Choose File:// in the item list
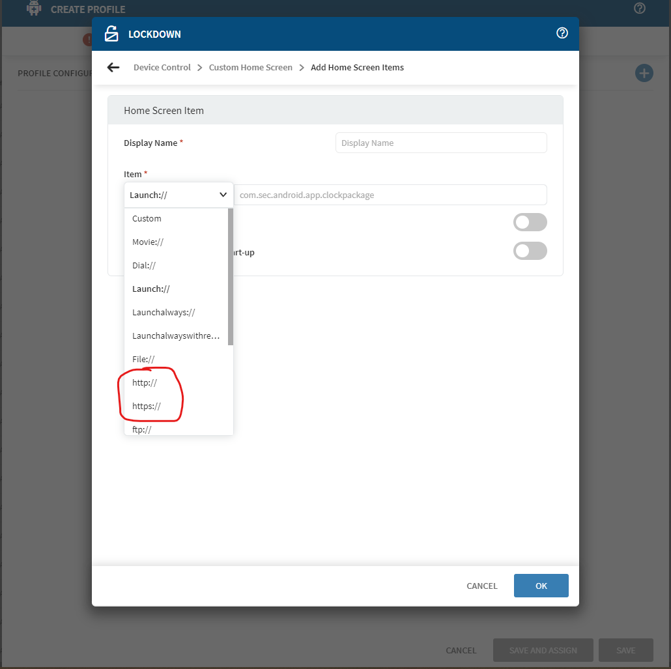671x669 pixels. point(143,360)
